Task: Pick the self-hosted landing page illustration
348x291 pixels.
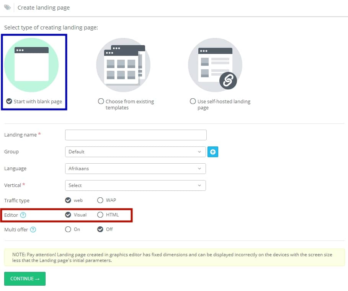Action: [x=215, y=65]
